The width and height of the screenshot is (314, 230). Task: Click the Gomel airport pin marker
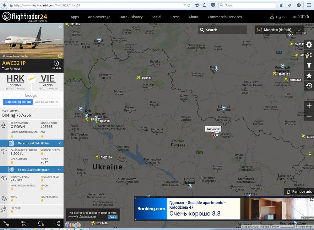click(99, 40)
